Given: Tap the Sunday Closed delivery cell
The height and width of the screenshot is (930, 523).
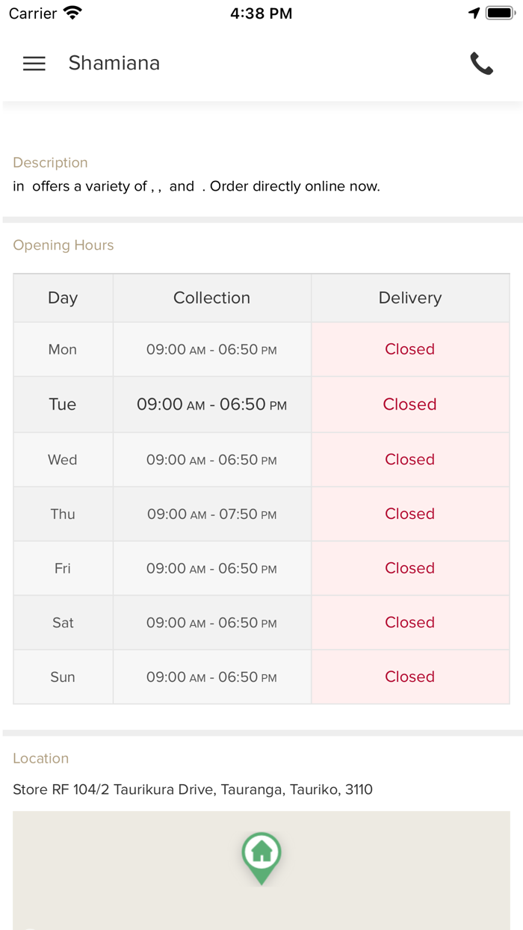Looking at the screenshot, I should pos(409,677).
